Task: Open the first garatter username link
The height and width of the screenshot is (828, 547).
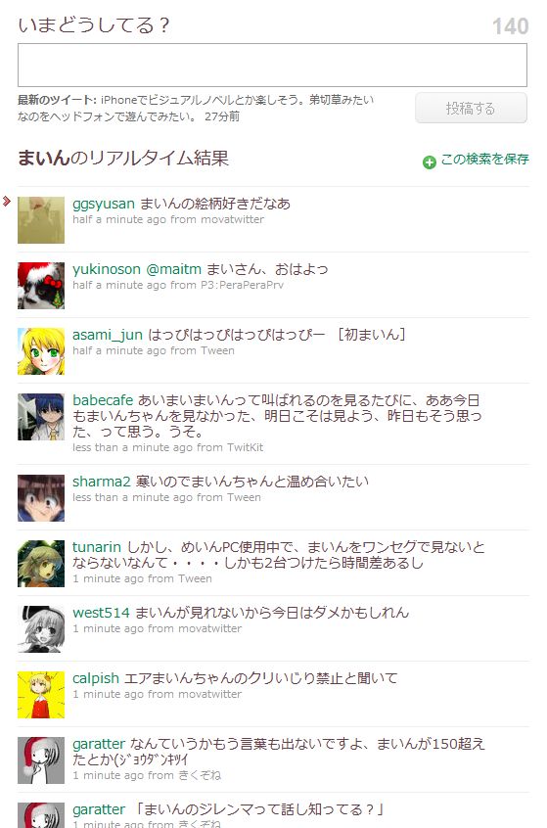Action: pyautogui.click(x=99, y=744)
